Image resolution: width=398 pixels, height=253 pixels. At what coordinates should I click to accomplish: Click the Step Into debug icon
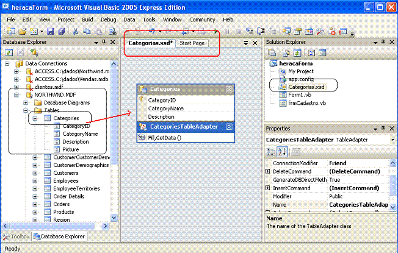pos(250,31)
